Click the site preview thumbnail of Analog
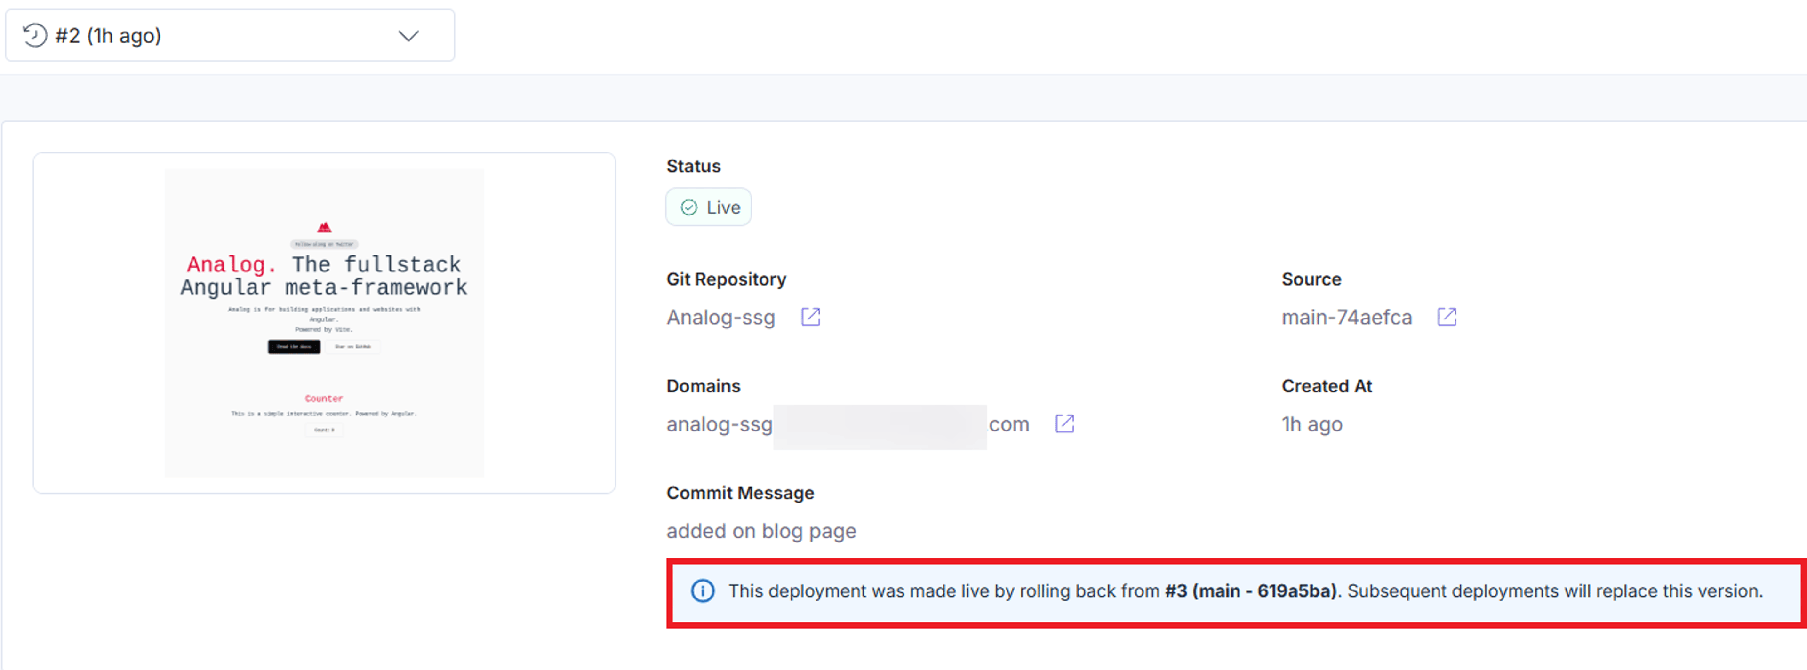The height and width of the screenshot is (670, 1807). (324, 323)
